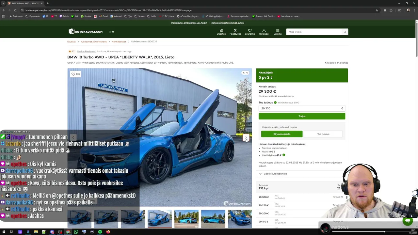This screenshot has width=418, height=235.
Task: Open Kirjaudu user icon in header
Action: coord(264,32)
